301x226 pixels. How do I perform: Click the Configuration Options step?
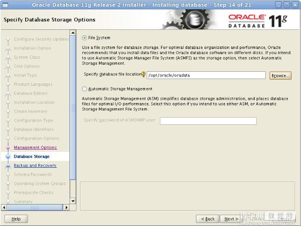(x=36, y=138)
